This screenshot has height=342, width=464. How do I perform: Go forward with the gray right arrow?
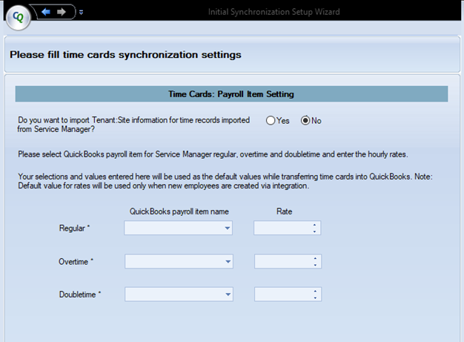(62, 12)
